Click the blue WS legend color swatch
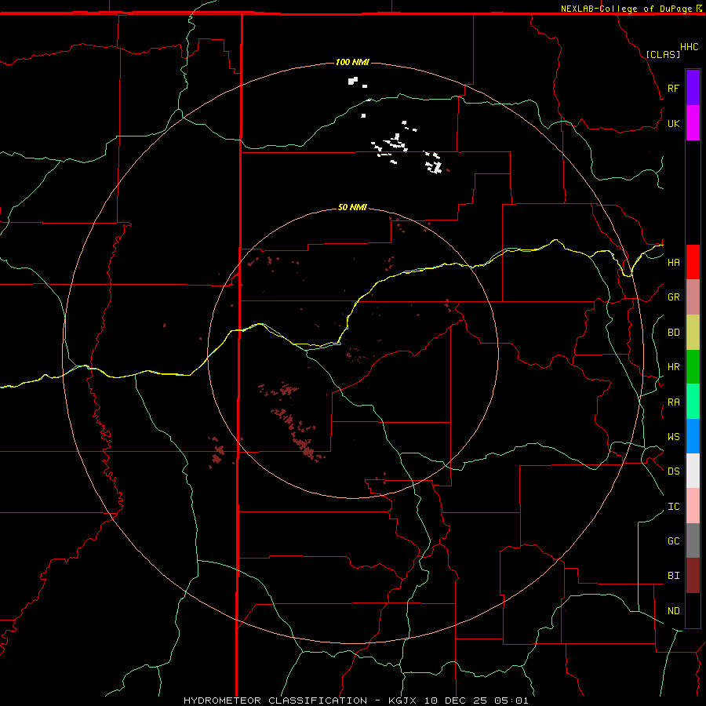Viewport: 706px width, 706px height. (693, 436)
